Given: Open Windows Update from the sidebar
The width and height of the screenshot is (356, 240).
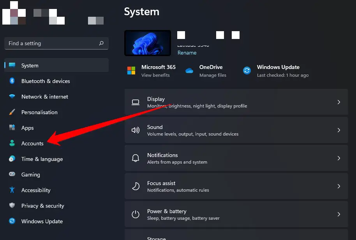Looking at the screenshot, I should pyautogui.click(x=56, y=221).
